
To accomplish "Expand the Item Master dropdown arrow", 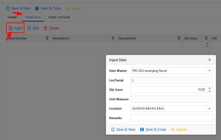I will (x=209, y=71).
